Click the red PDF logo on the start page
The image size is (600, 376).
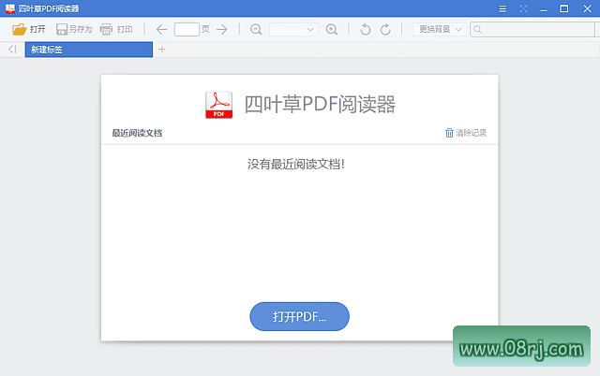[218, 105]
